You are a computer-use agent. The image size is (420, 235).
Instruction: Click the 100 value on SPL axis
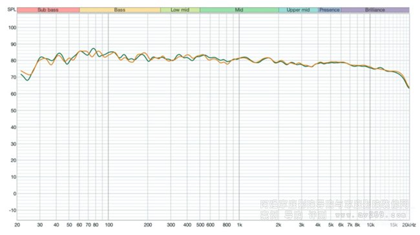12,28
